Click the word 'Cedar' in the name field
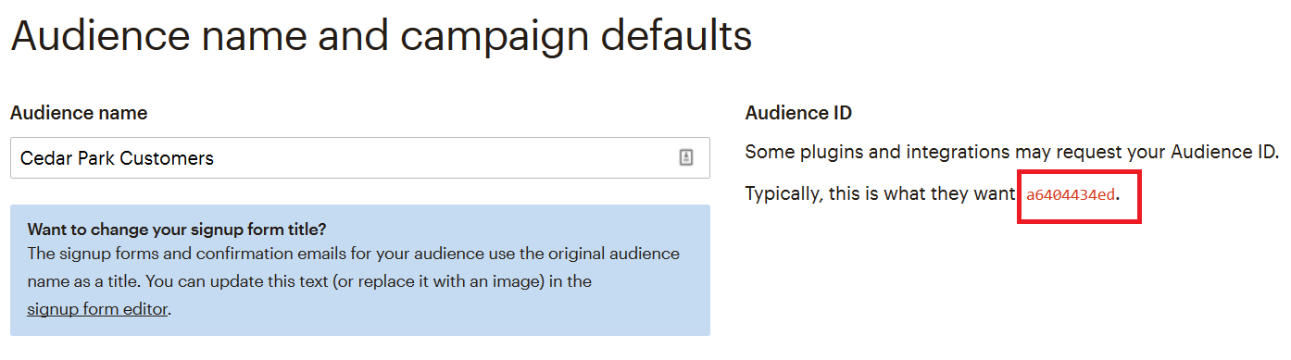Image resolution: width=1291 pixels, height=360 pixels. 43,158
